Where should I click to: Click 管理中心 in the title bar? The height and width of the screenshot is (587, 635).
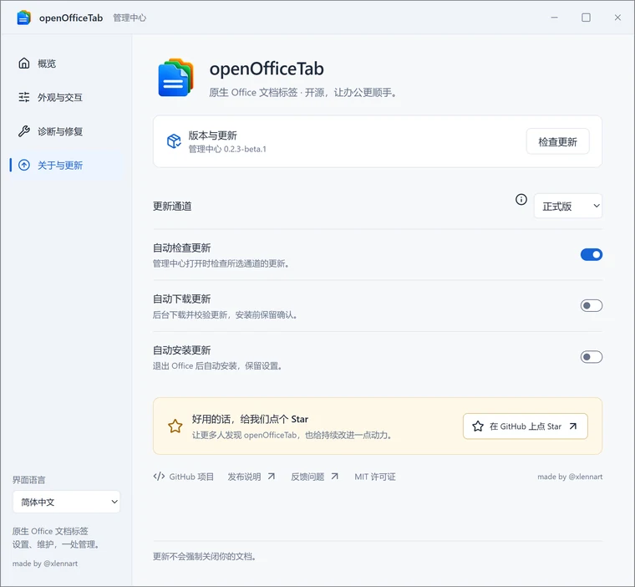click(x=130, y=18)
